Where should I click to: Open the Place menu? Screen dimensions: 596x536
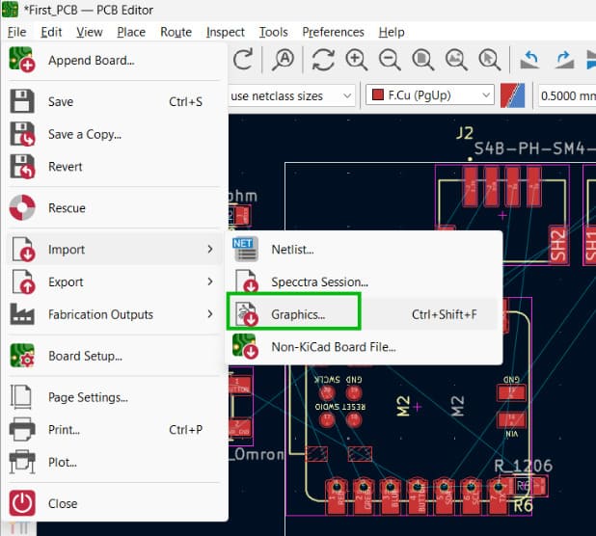click(131, 32)
